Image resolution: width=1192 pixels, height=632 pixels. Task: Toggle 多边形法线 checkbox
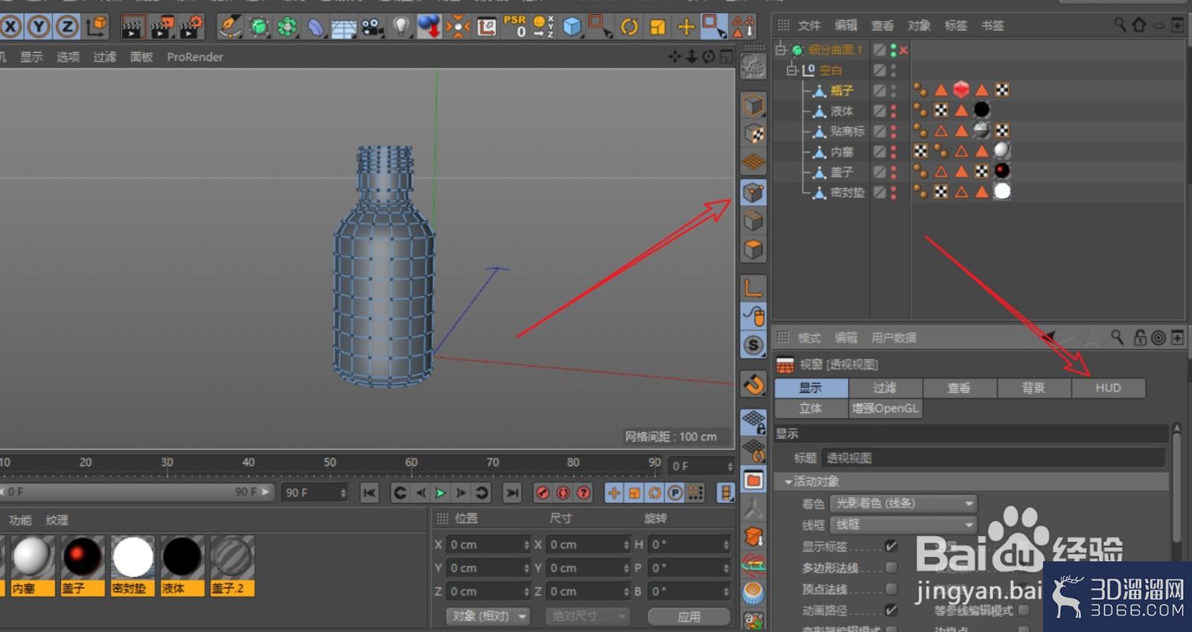click(891, 568)
